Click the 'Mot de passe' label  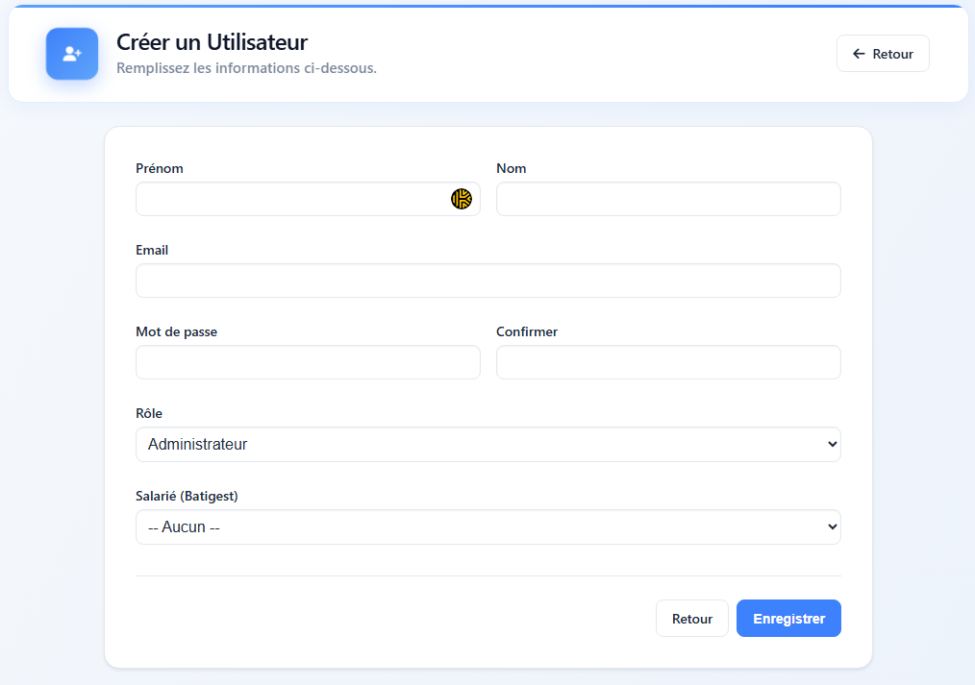[x=176, y=331]
